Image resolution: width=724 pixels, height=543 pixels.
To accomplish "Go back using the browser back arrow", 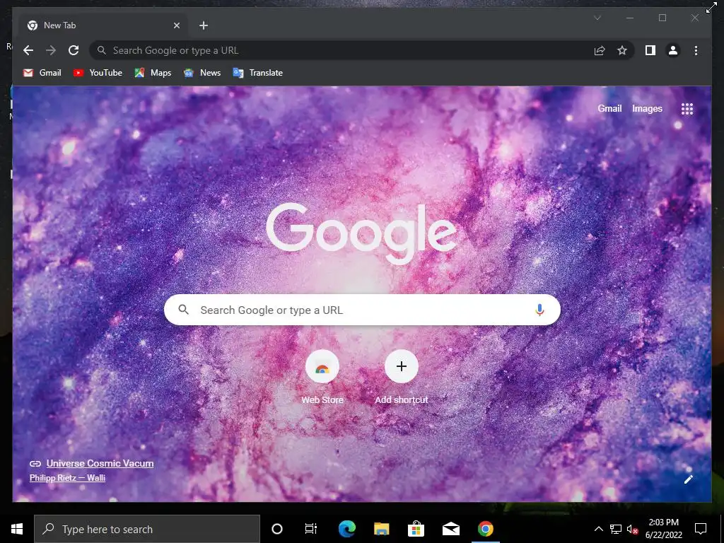I will point(28,50).
